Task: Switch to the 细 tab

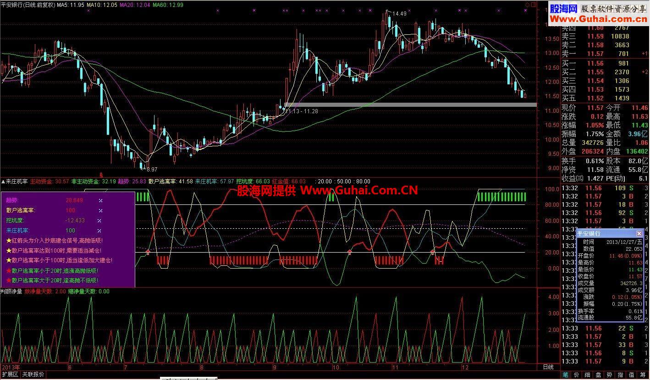Action: 588,374
